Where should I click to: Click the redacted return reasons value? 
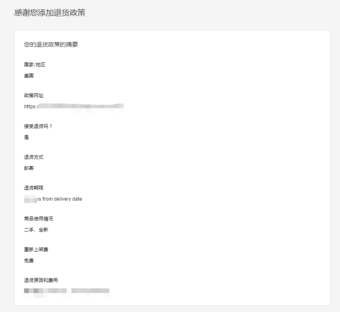(66, 291)
